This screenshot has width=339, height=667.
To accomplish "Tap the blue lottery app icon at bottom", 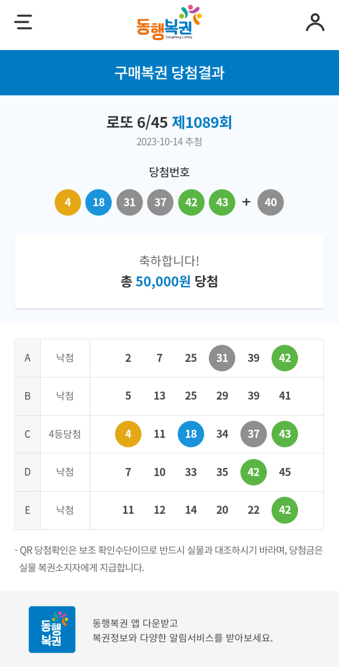I will pos(52,629).
